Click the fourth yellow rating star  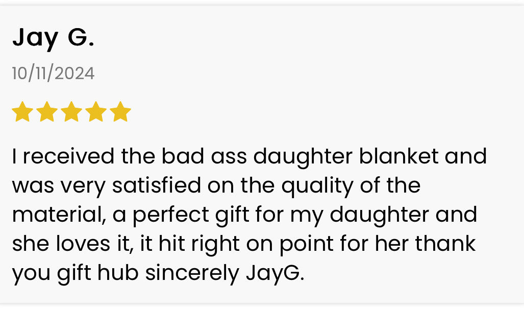pyautogui.click(x=95, y=112)
